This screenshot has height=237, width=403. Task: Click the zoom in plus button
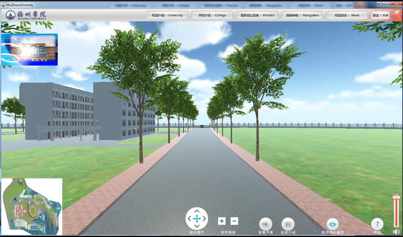[221, 221]
